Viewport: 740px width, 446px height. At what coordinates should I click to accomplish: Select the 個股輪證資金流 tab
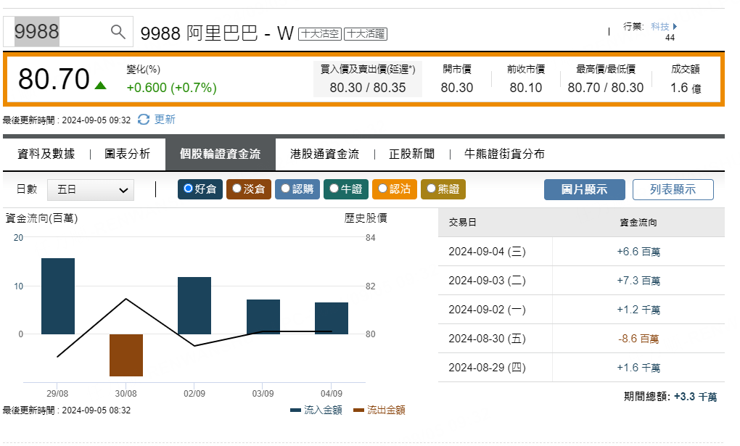tap(221, 154)
